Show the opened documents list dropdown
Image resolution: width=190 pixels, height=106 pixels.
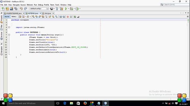click(x=186, y=13)
